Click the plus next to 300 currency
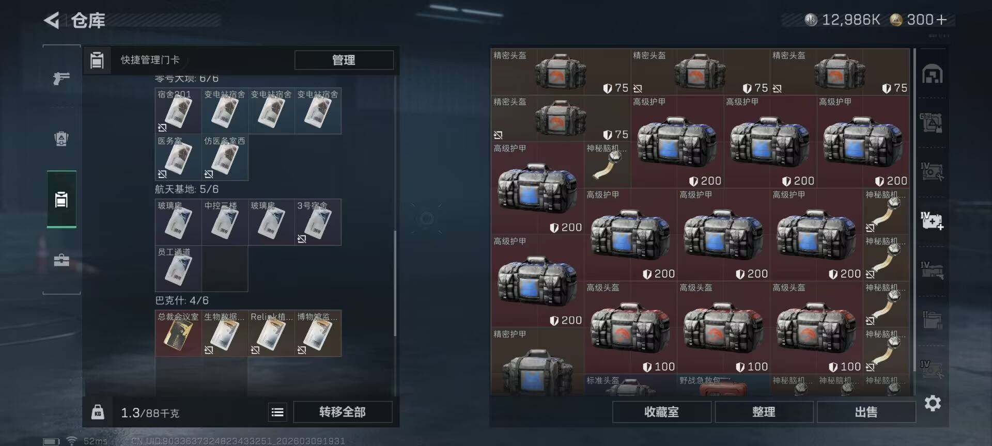Image resolution: width=992 pixels, height=446 pixels. coord(941,20)
